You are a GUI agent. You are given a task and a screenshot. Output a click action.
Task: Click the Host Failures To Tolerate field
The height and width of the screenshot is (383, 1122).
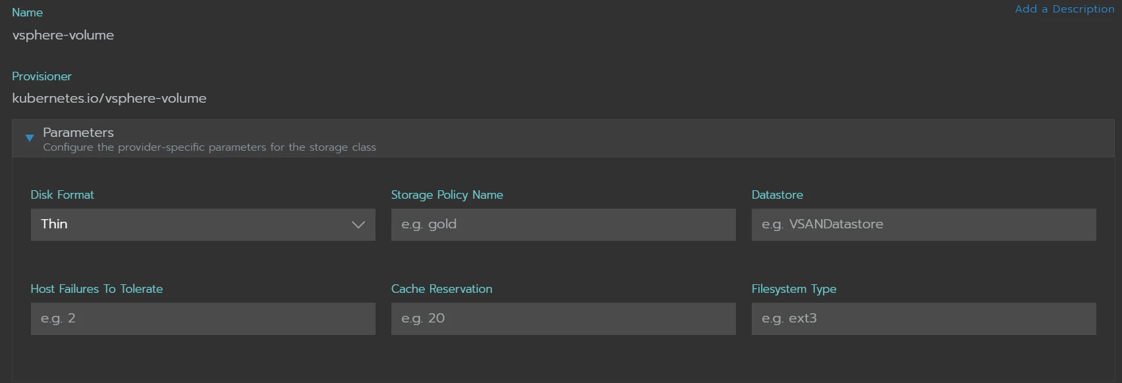coord(203,319)
